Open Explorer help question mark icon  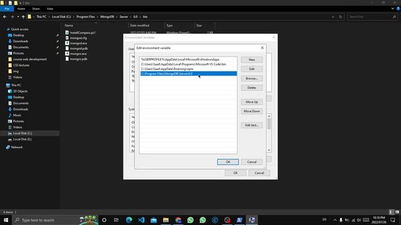click(398, 9)
